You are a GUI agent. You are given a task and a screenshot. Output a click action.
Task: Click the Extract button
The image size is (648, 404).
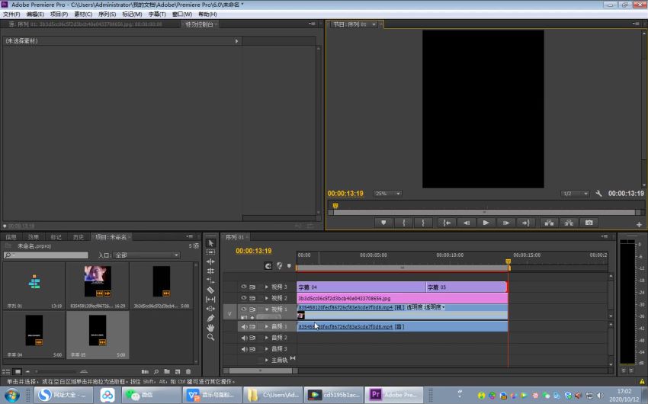[569, 223]
